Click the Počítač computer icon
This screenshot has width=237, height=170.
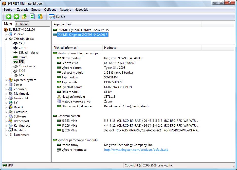[11, 34]
